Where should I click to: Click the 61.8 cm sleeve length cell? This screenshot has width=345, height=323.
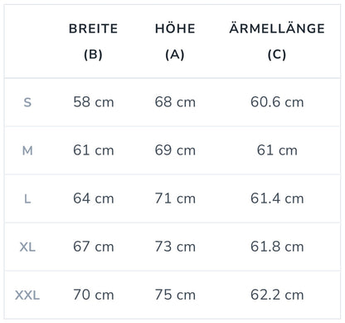(x=277, y=247)
